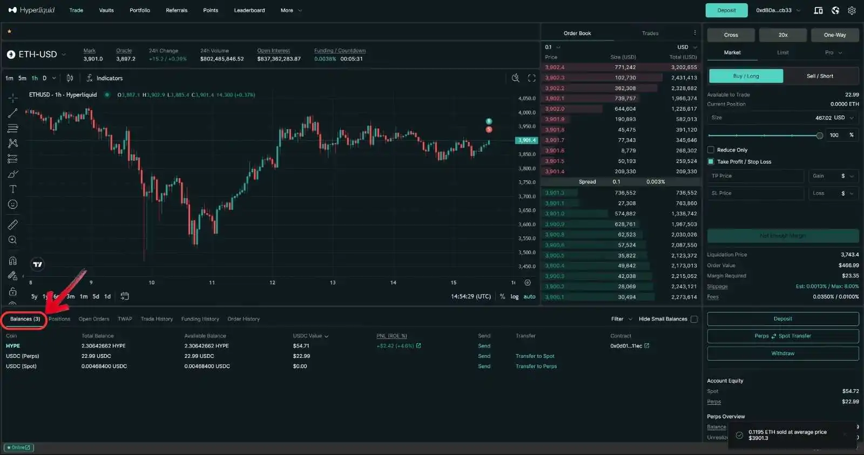864x455 pixels.
Task: Open chart time zone settings gear
Action: click(528, 282)
